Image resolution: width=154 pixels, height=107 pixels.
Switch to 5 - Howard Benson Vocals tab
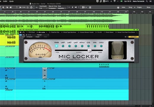pos(86,32)
